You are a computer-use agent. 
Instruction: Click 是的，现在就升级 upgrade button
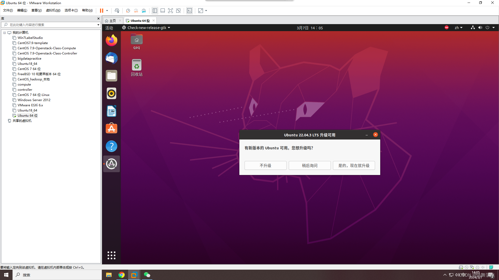353,165
